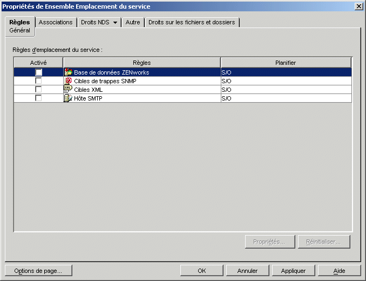Click S/O in the Base de données ZENworks row
366x281 pixels.
[x=226, y=72]
